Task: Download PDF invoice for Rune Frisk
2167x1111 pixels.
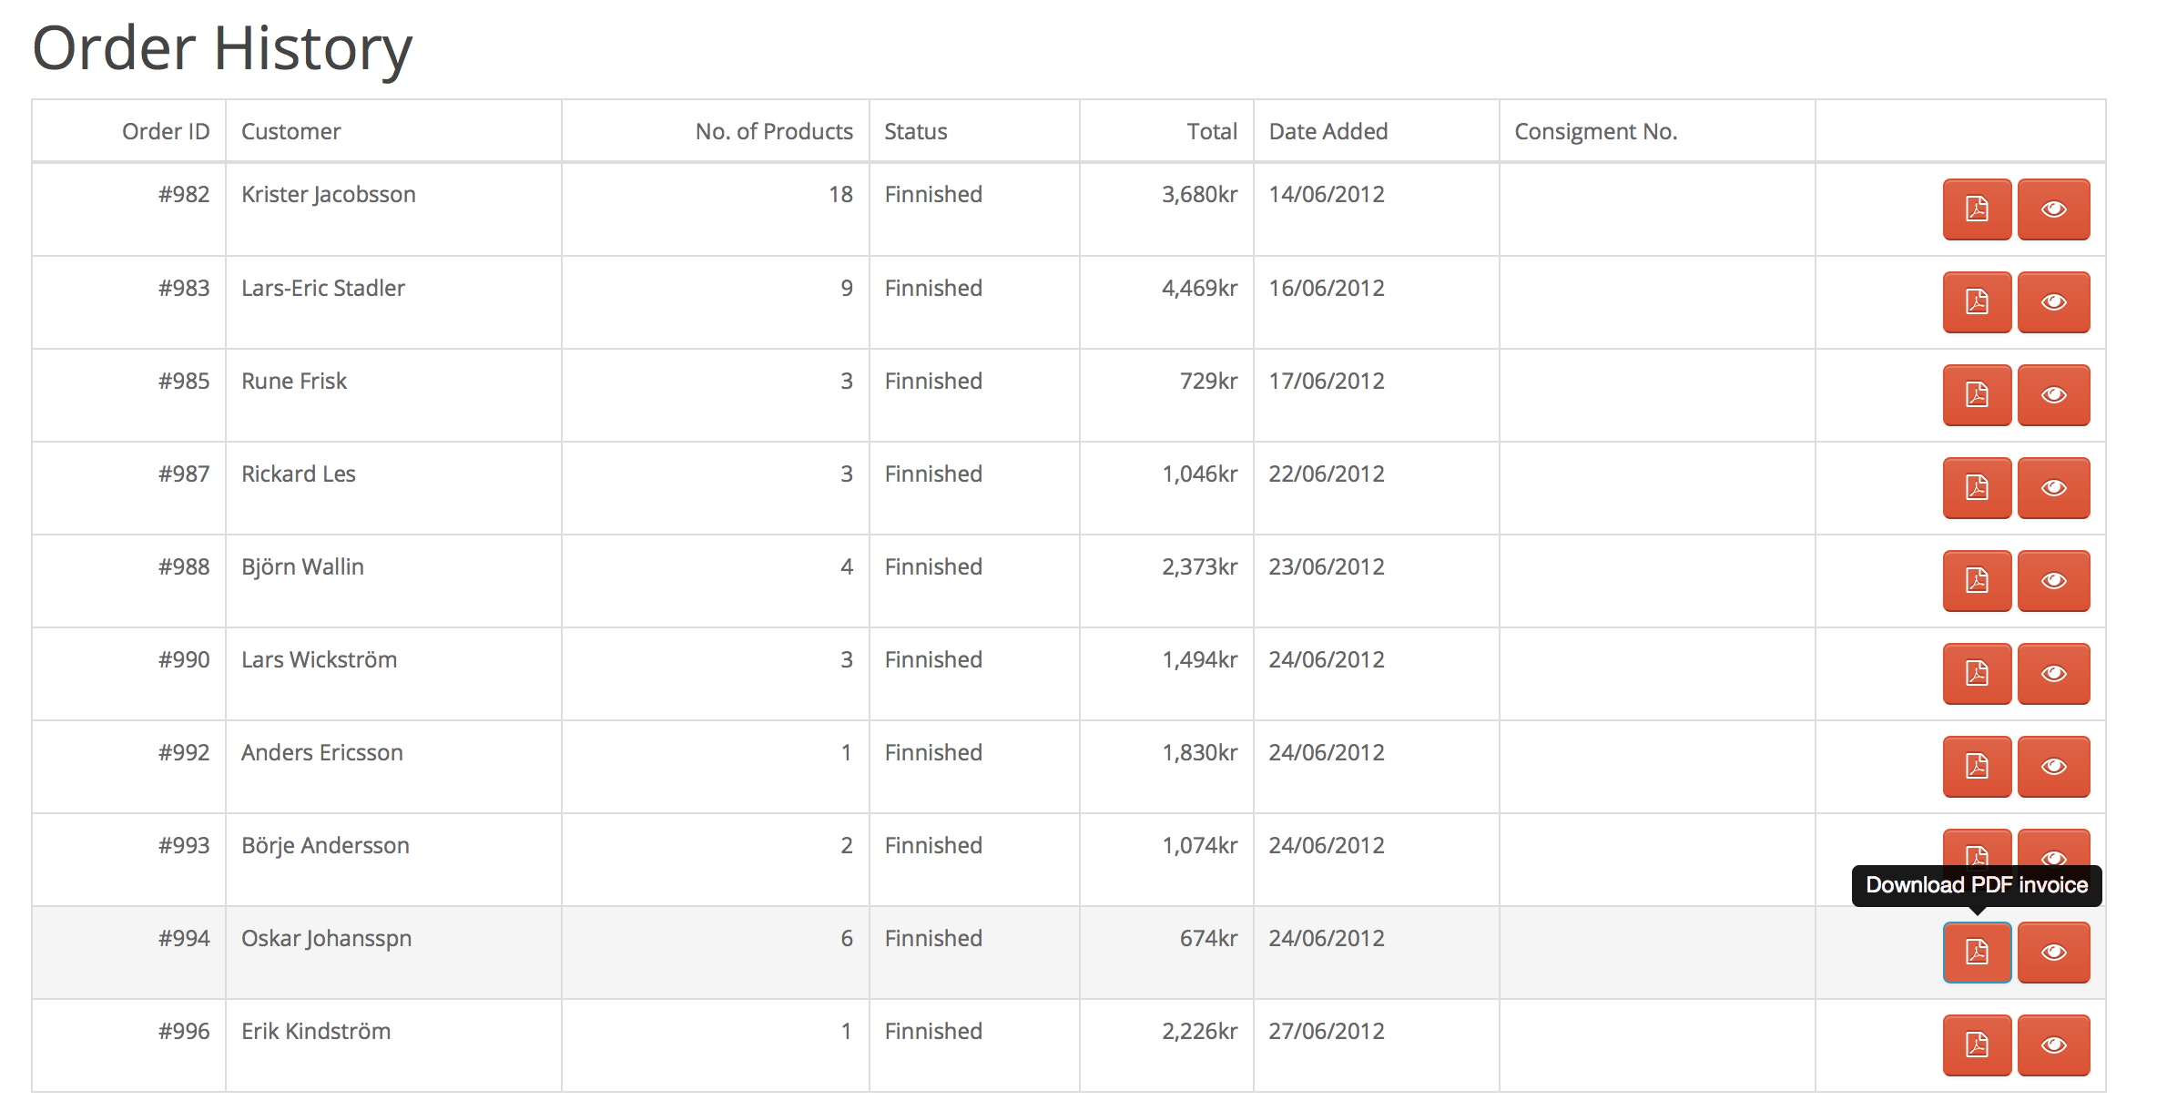Action: click(x=1977, y=395)
